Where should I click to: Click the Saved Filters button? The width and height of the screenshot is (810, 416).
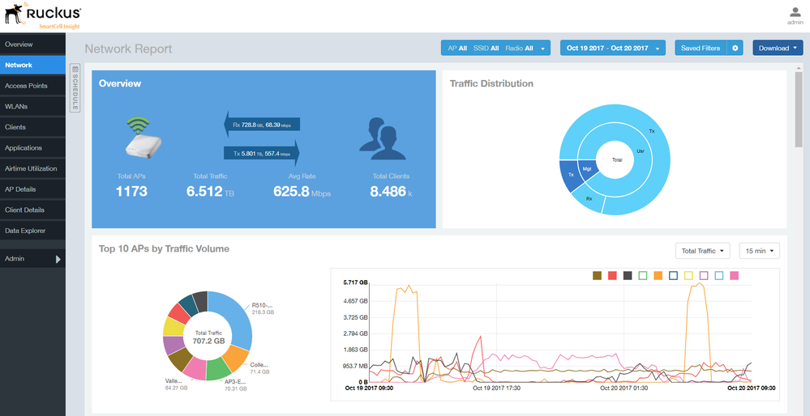(x=700, y=49)
